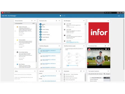Viewport: 125px width, 94px height.
Task: Open the Berkshire High School project bookmark
Action: [x=71, y=78]
